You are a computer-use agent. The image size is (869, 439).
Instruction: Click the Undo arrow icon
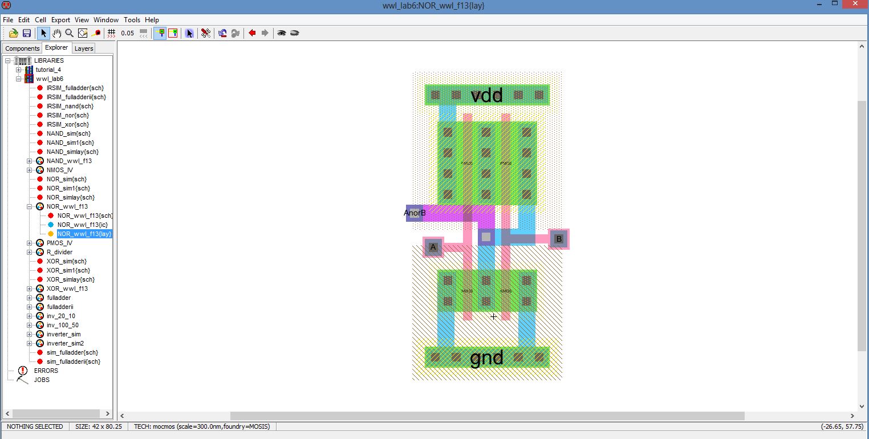pyautogui.click(x=222, y=33)
